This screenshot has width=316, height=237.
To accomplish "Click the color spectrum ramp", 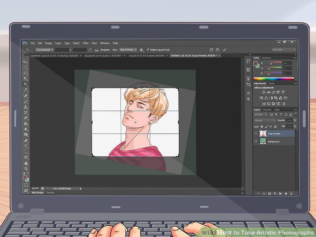I will (x=273, y=79).
